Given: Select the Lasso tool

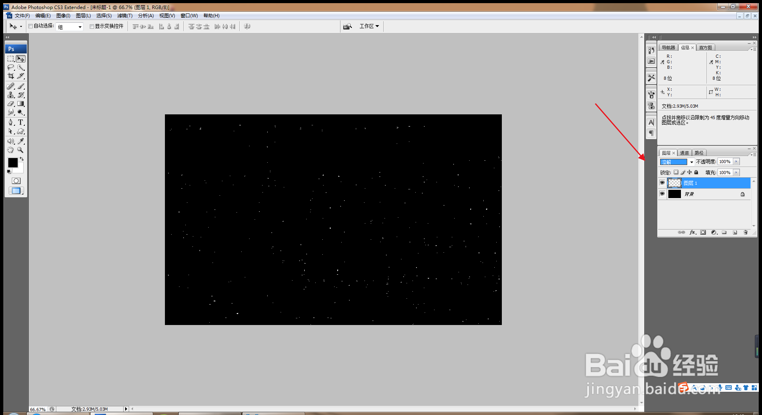Looking at the screenshot, I should click(x=11, y=68).
